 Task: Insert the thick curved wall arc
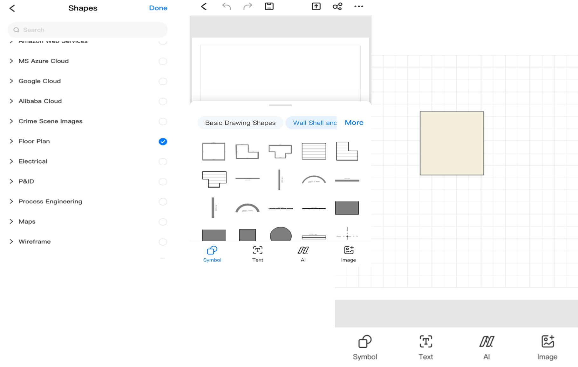[248, 208]
